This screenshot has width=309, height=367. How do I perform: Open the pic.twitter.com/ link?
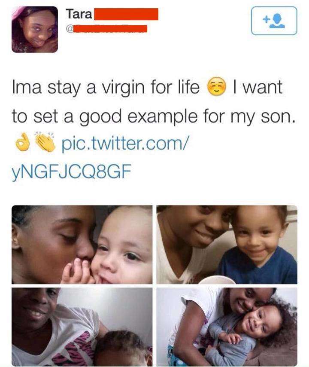(124, 143)
